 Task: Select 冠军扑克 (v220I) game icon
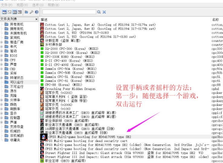point(42,93)
